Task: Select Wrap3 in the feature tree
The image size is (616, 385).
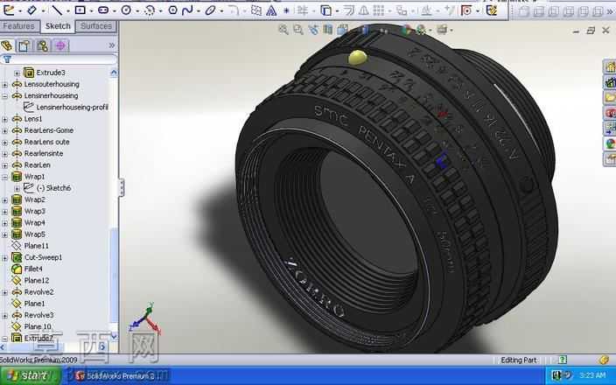Action: click(35, 212)
